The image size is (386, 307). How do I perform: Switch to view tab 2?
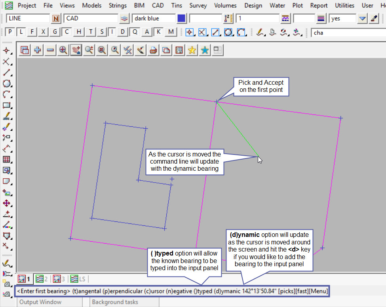pos(42,279)
